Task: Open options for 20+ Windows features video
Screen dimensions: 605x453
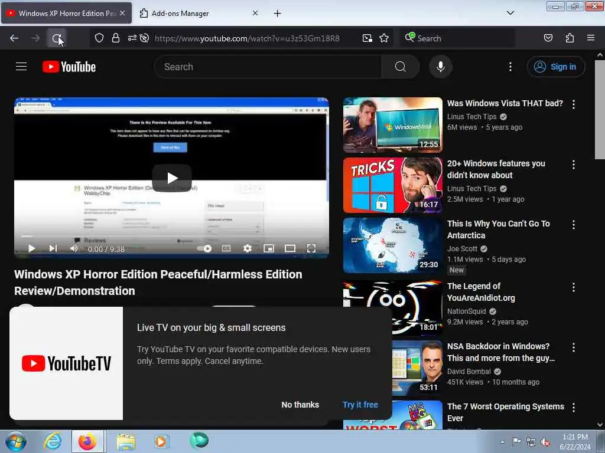Action: click(x=573, y=165)
